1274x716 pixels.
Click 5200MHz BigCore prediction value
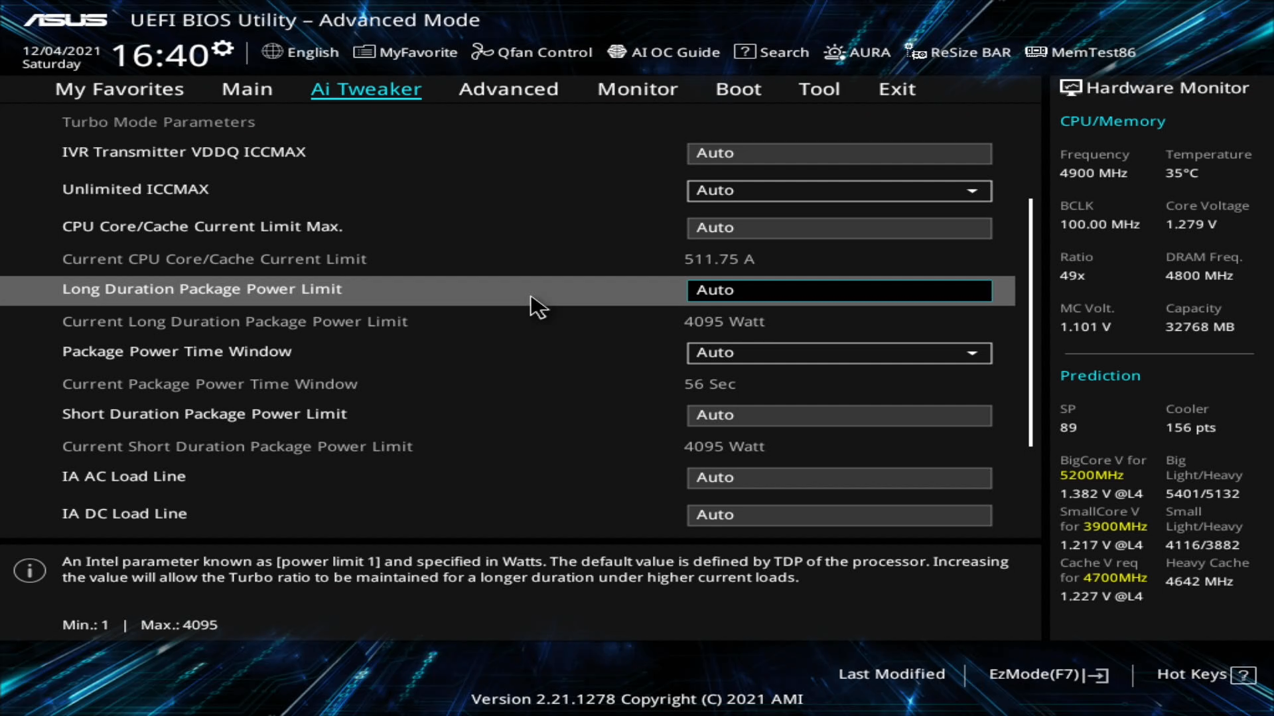pos(1092,475)
